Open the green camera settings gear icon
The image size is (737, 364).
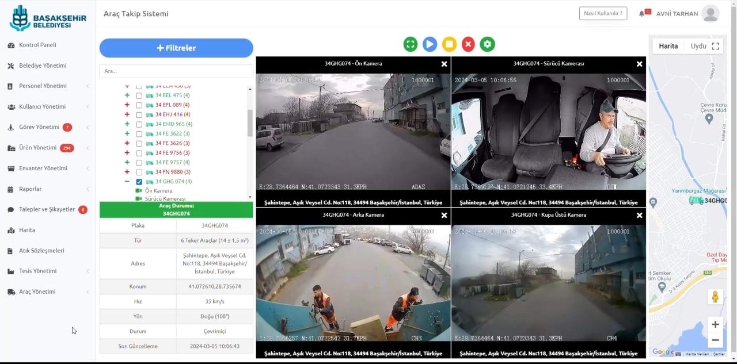[488, 44]
